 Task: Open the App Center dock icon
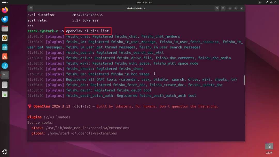[x=5, y=57]
